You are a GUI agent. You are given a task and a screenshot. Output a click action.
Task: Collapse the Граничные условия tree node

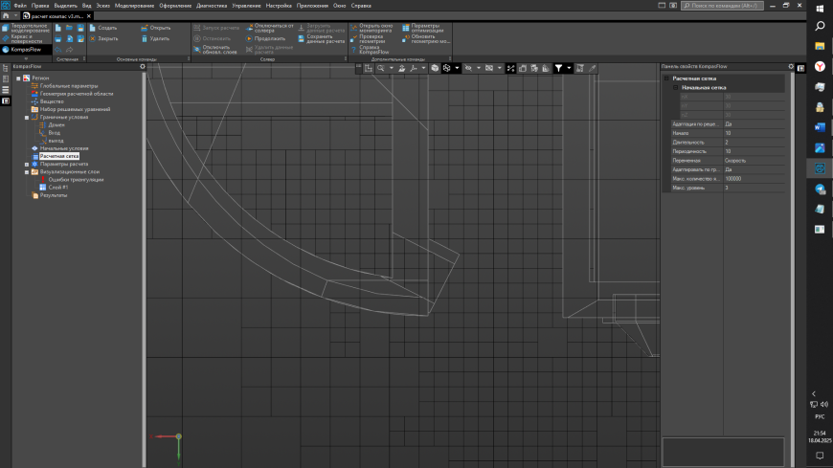27,117
